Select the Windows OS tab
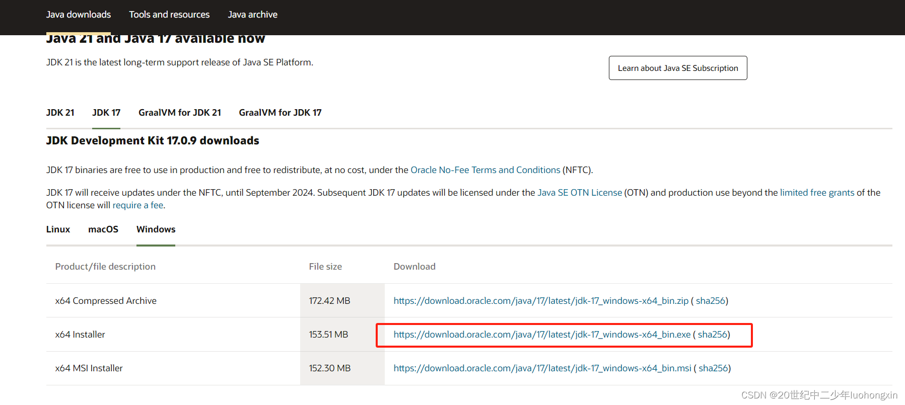Screen dimensions: 905x405 pyautogui.click(x=156, y=229)
